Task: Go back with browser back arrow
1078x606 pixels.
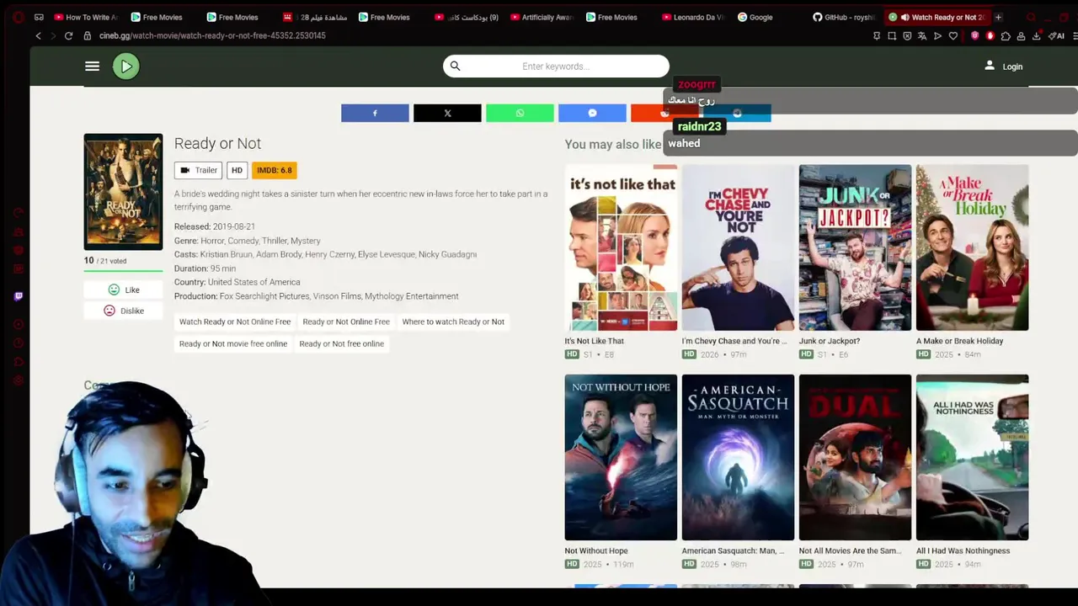Action: pyautogui.click(x=38, y=35)
